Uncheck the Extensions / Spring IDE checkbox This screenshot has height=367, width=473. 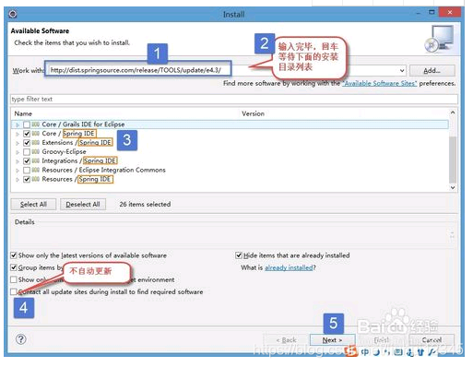(27, 143)
